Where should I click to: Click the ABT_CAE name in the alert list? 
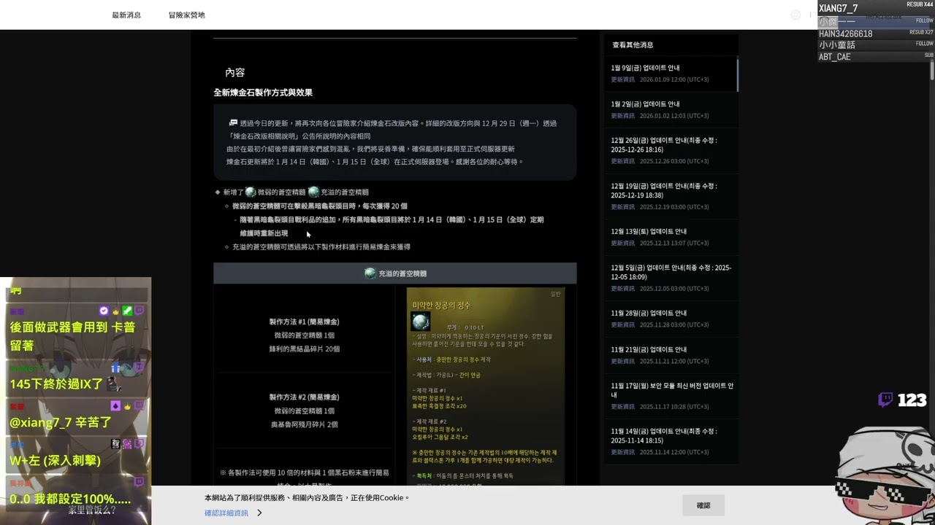[834, 57]
